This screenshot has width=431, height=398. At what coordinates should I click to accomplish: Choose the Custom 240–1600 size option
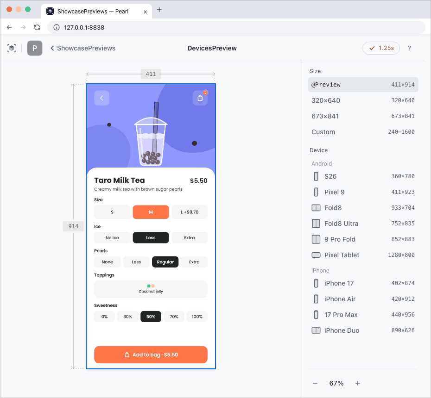coord(363,132)
